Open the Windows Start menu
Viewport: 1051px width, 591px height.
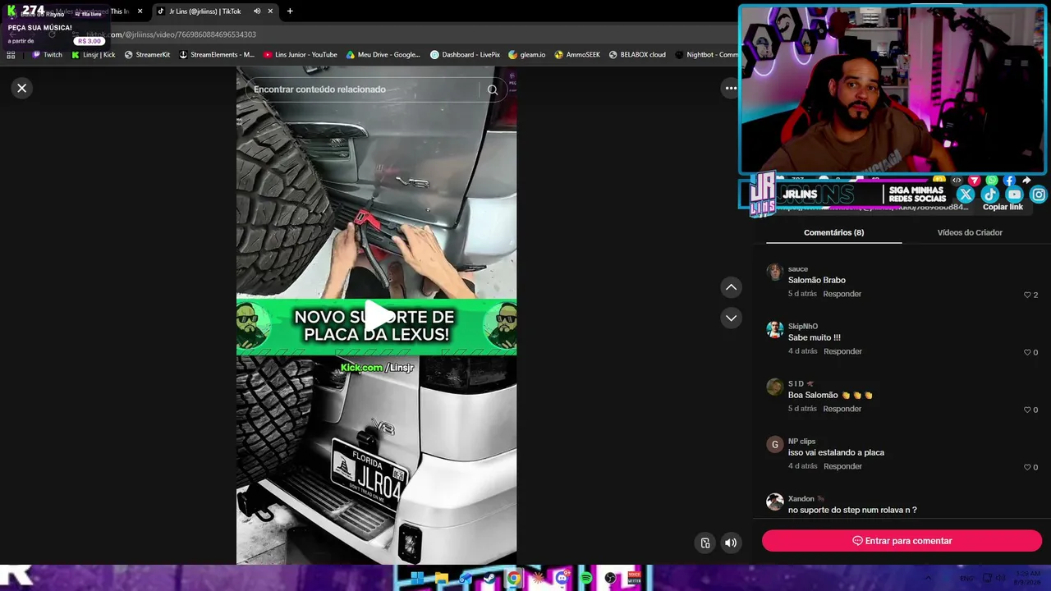click(417, 579)
